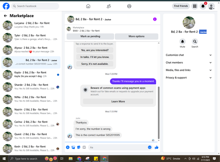220x162 pixels.
Task: Open the Home icon in top navigation
Action: pyautogui.click(x=88, y=6)
